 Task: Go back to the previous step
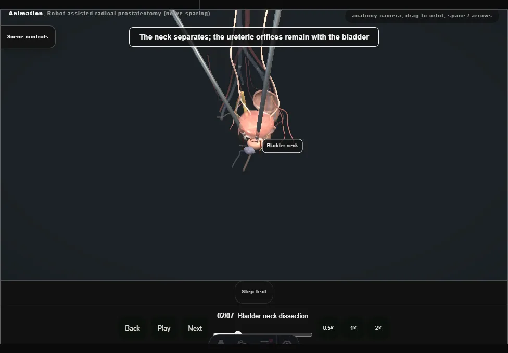(133, 328)
